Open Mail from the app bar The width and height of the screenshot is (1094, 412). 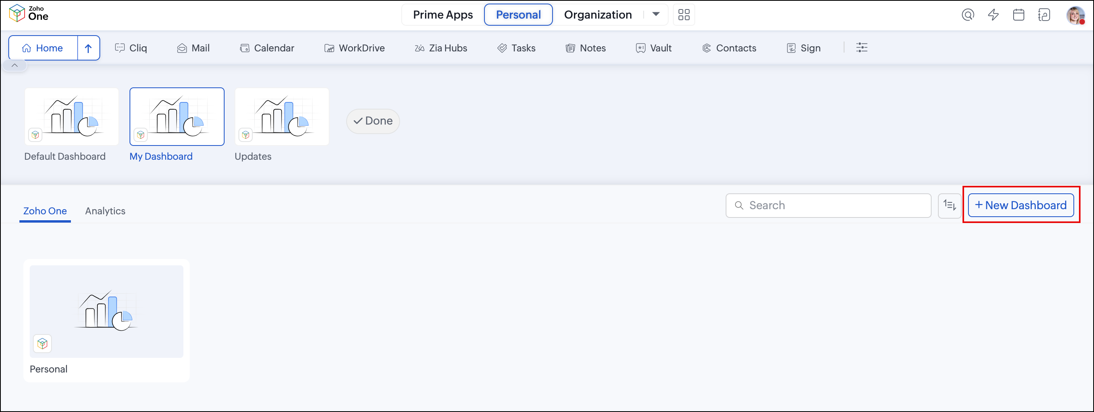[x=193, y=48]
